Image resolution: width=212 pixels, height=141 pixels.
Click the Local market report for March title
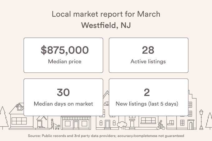pos(106,14)
